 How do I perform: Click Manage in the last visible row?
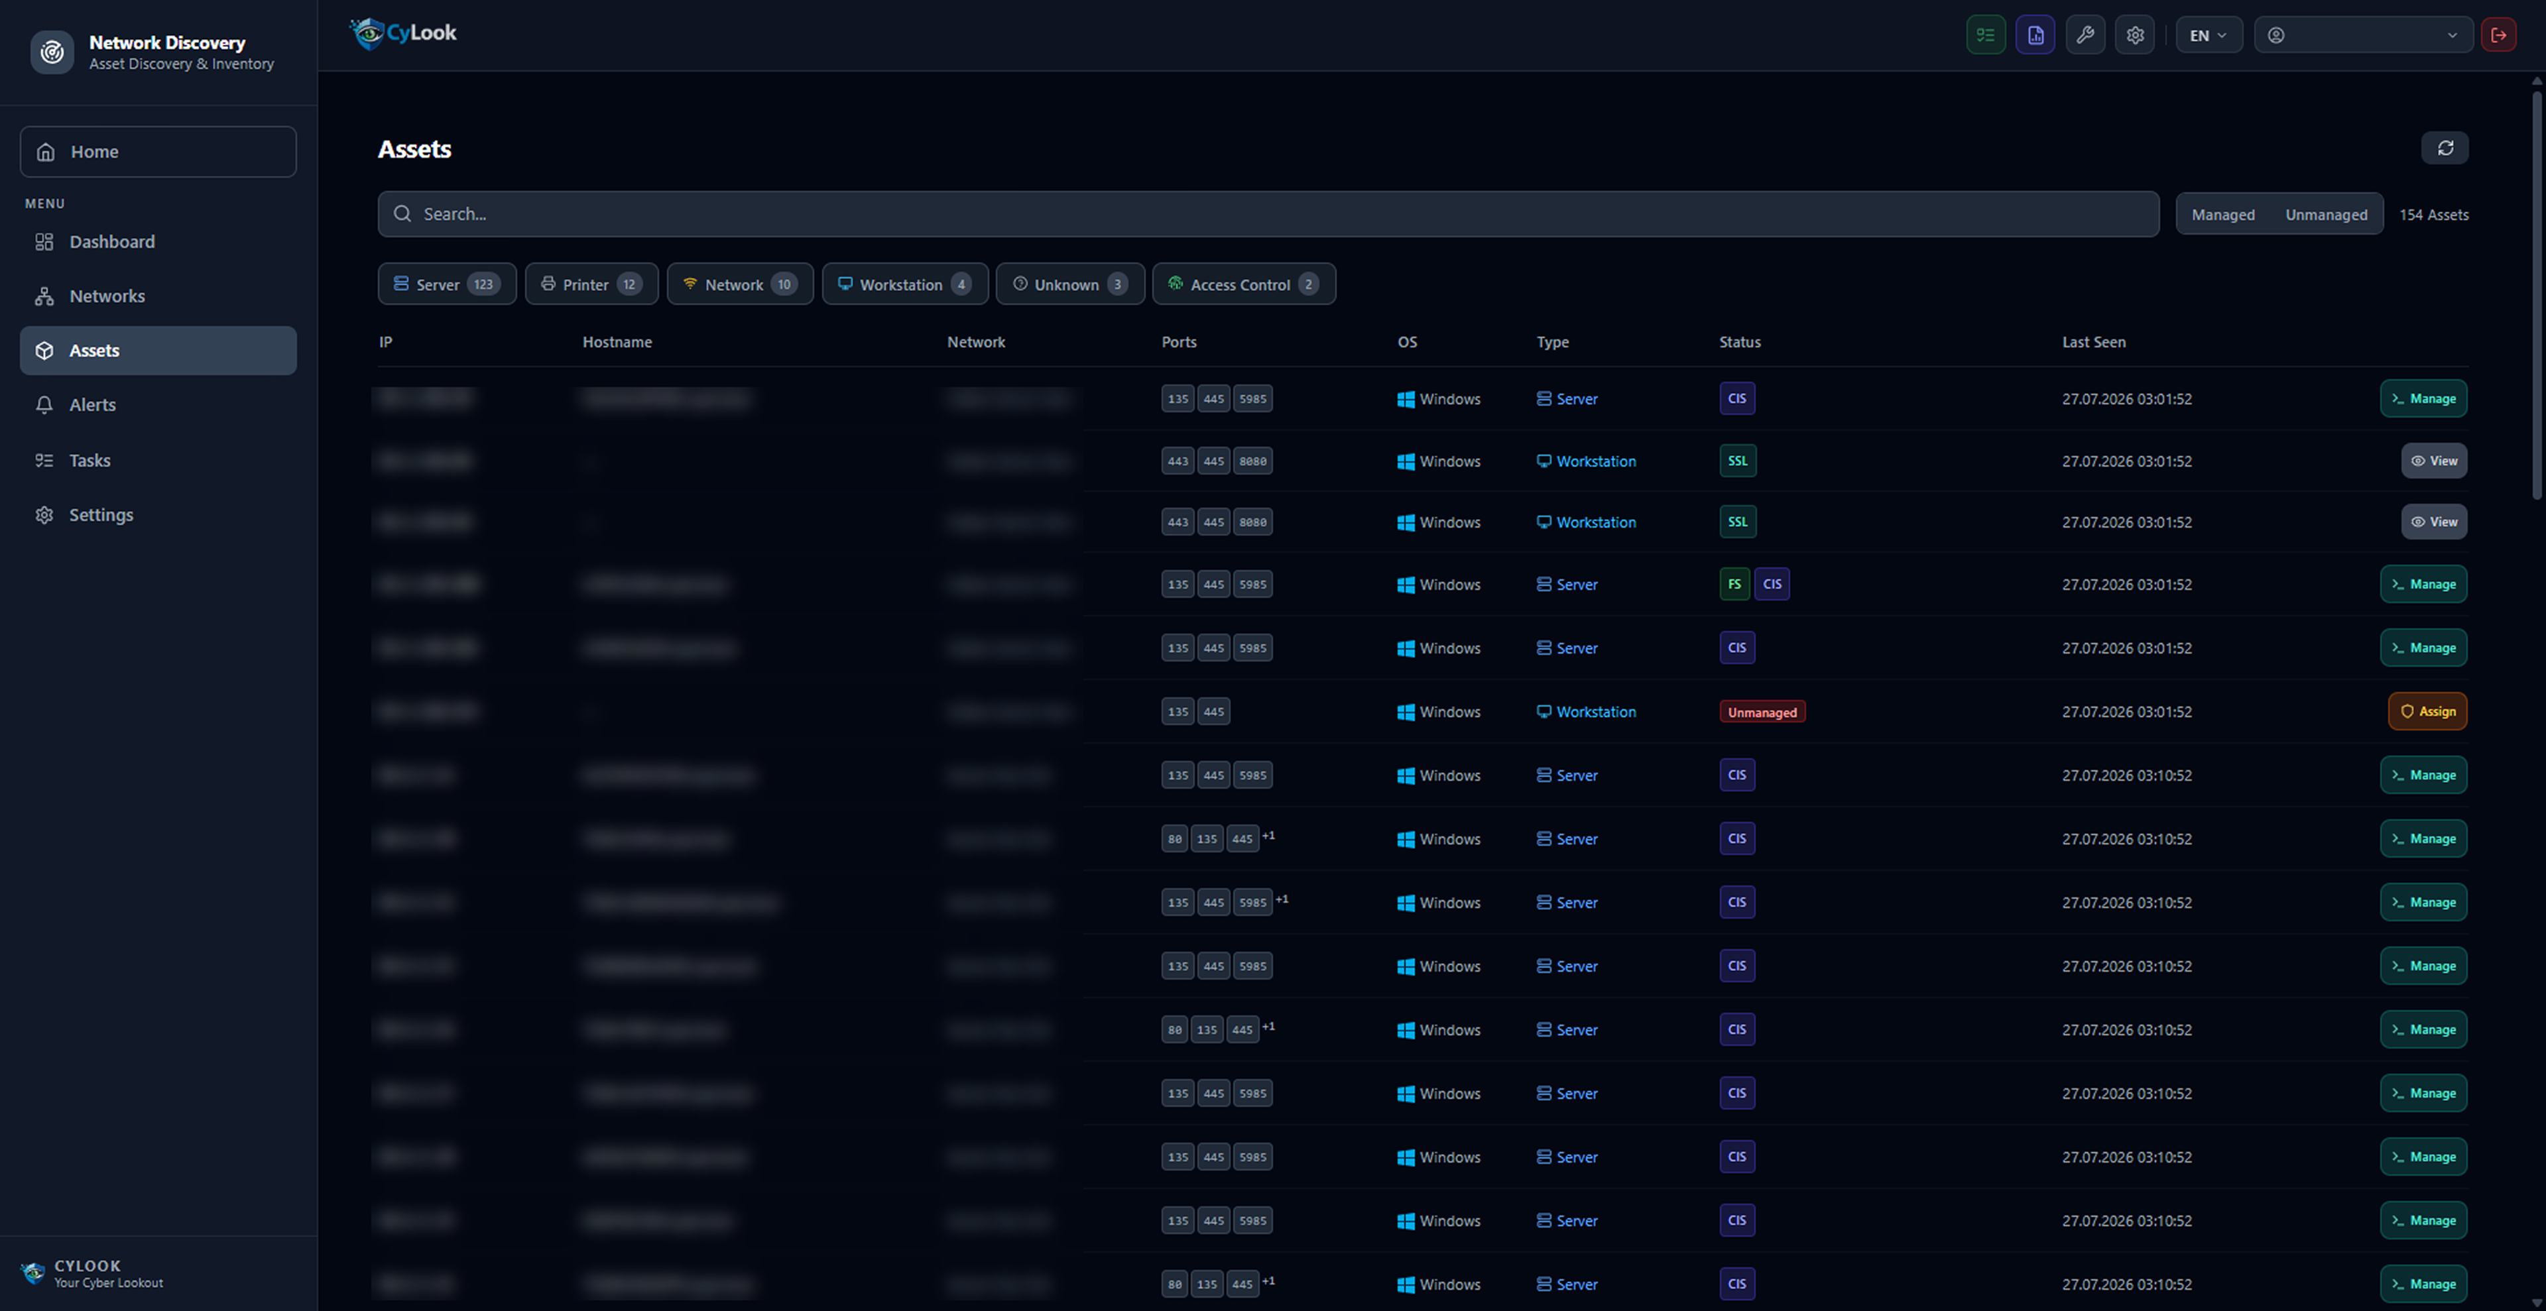click(2423, 1284)
